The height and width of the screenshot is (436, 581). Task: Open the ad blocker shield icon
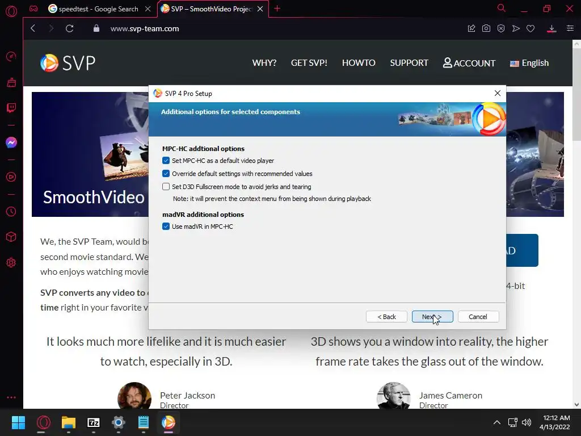501,28
